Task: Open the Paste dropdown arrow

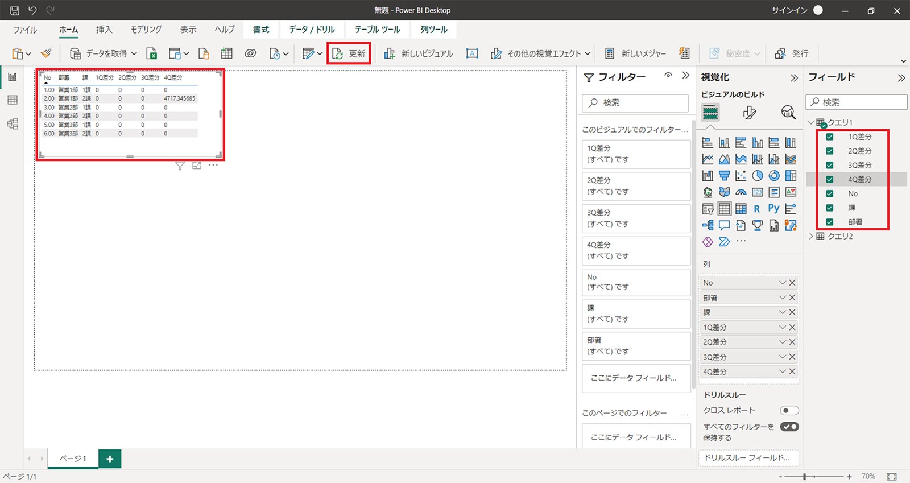Action: [28, 54]
